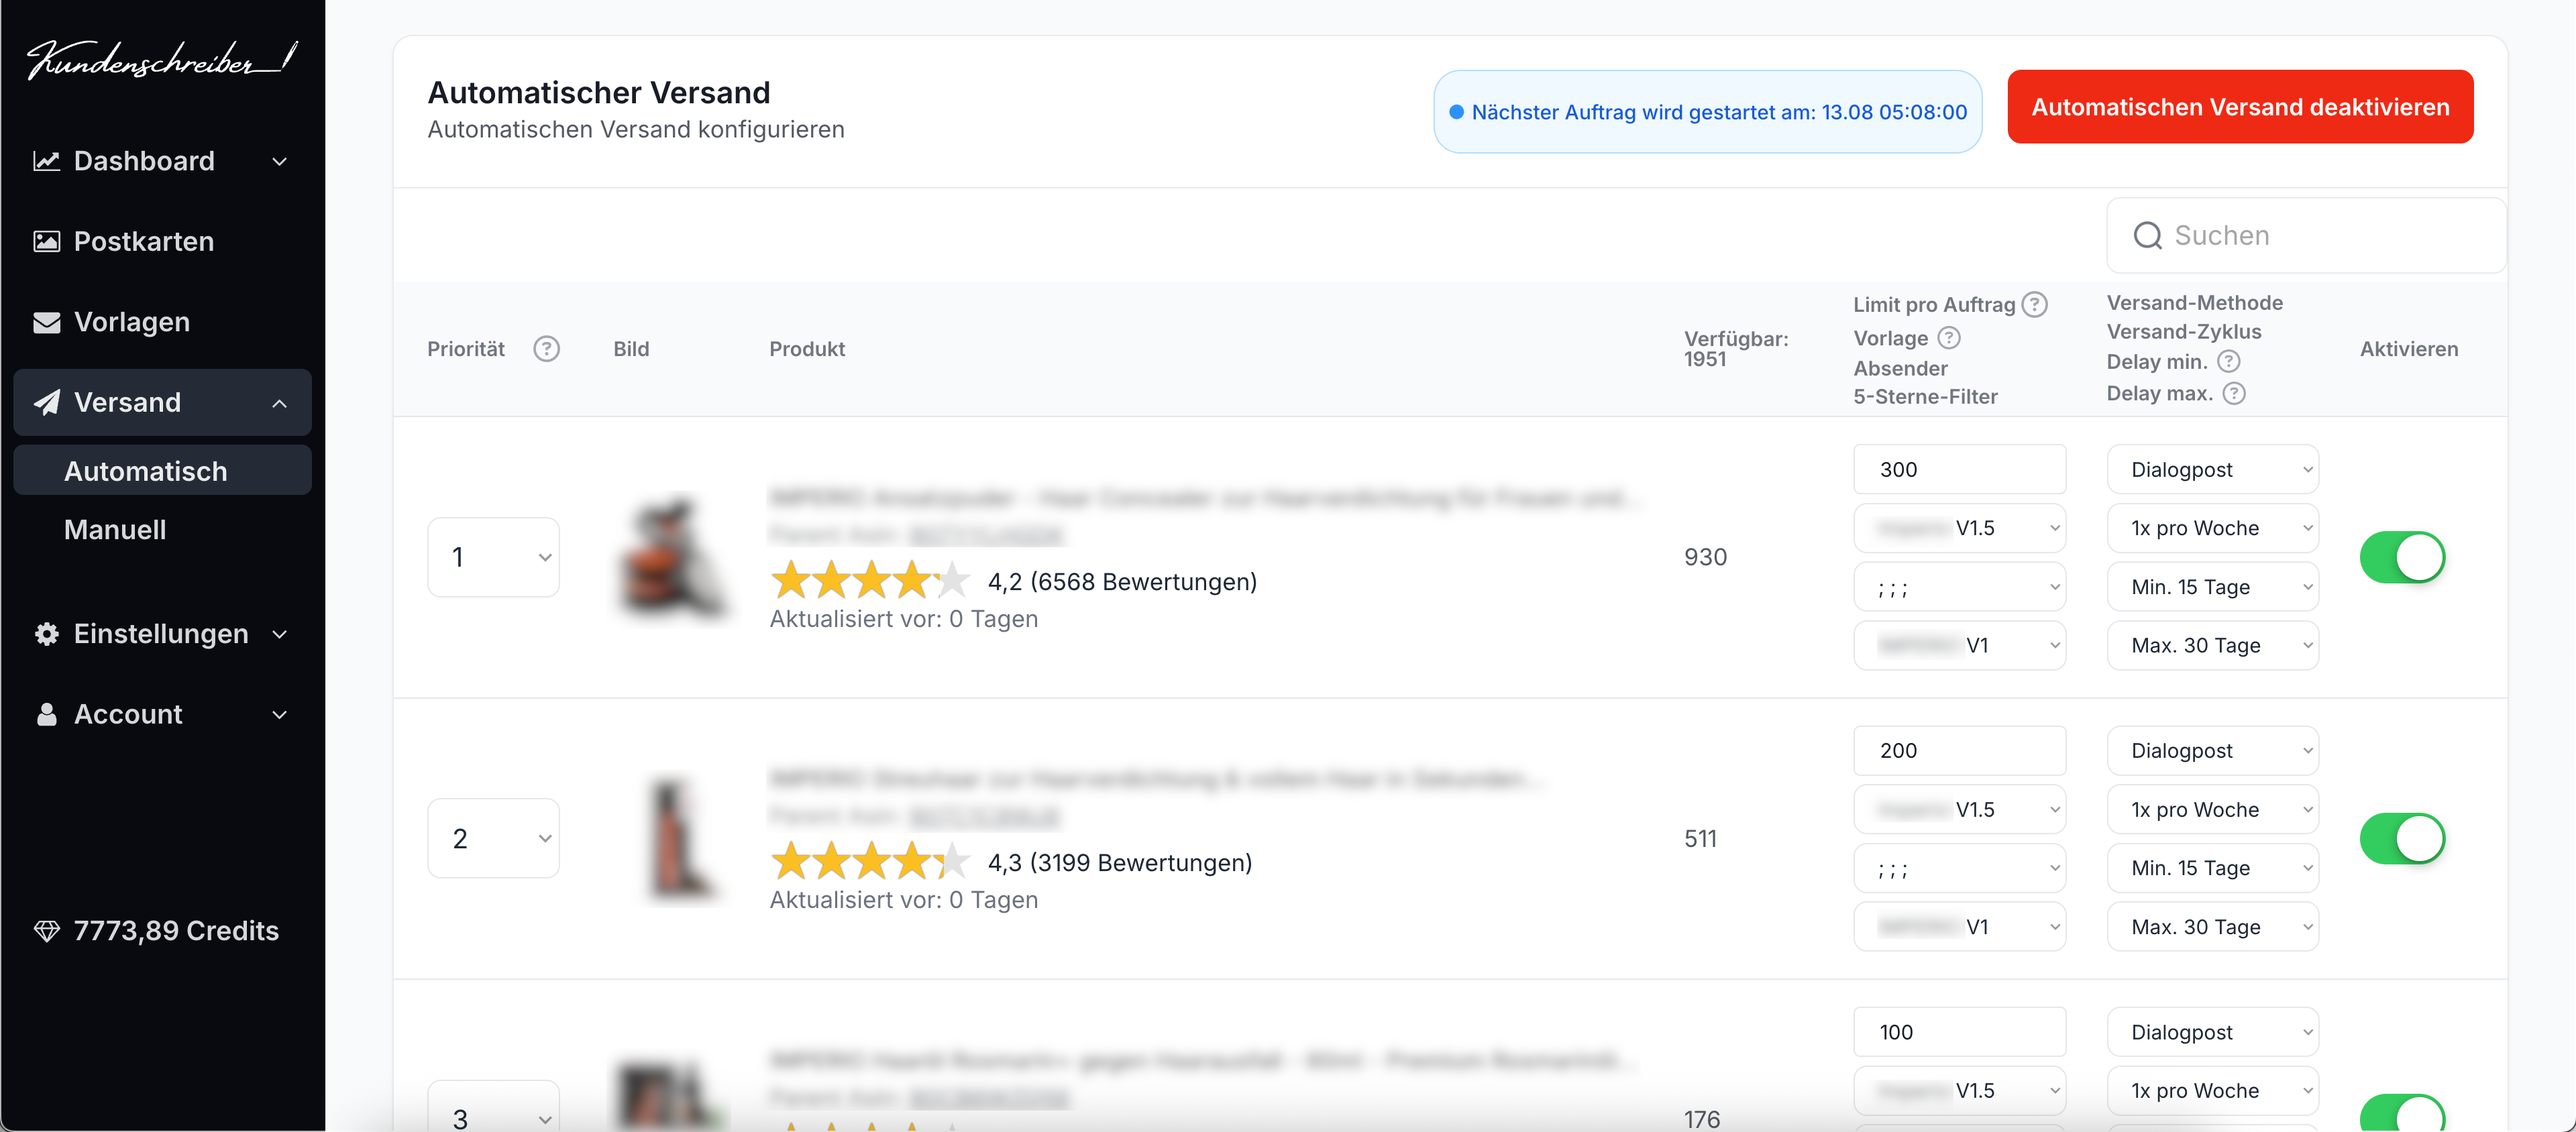The width and height of the screenshot is (2576, 1132).
Task: Click the Account person icon
Action: (x=46, y=714)
